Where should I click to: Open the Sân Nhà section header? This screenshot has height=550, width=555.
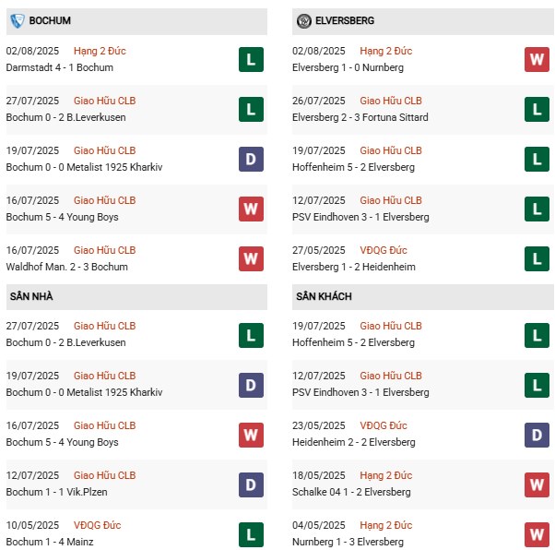pyautogui.click(x=32, y=296)
